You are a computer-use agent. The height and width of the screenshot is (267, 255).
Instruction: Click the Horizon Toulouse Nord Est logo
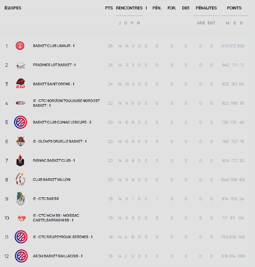20,103
